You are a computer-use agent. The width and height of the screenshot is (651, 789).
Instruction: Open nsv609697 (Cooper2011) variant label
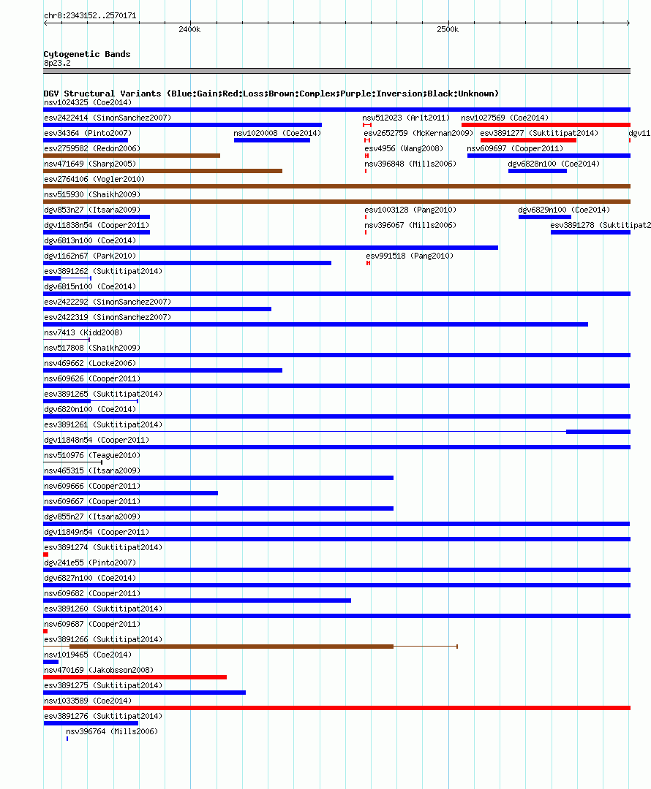(515, 148)
